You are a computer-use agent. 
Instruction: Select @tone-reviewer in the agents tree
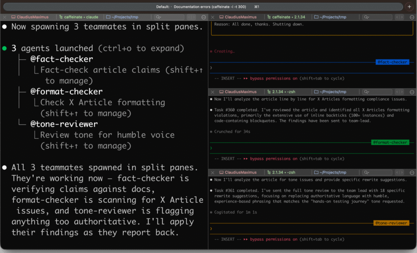64,124
